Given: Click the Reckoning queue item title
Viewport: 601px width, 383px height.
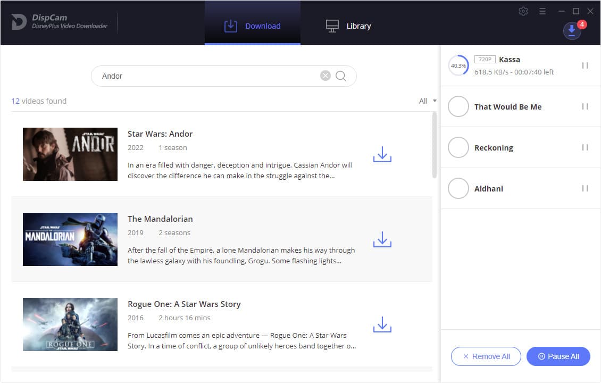Looking at the screenshot, I should (494, 148).
